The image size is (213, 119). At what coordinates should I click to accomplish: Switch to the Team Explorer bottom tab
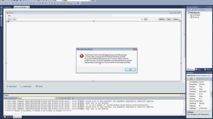[199, 69]
